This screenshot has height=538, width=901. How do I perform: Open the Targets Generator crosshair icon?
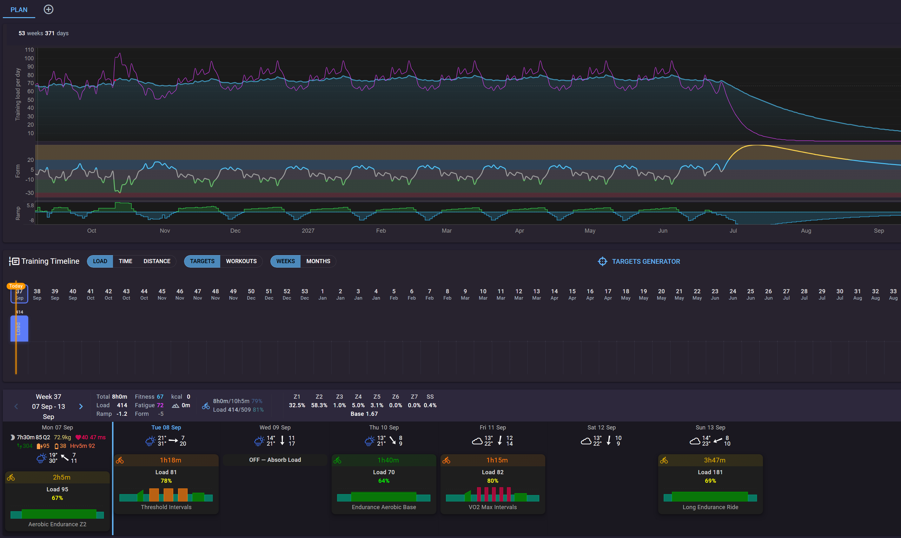click(602, 262)
